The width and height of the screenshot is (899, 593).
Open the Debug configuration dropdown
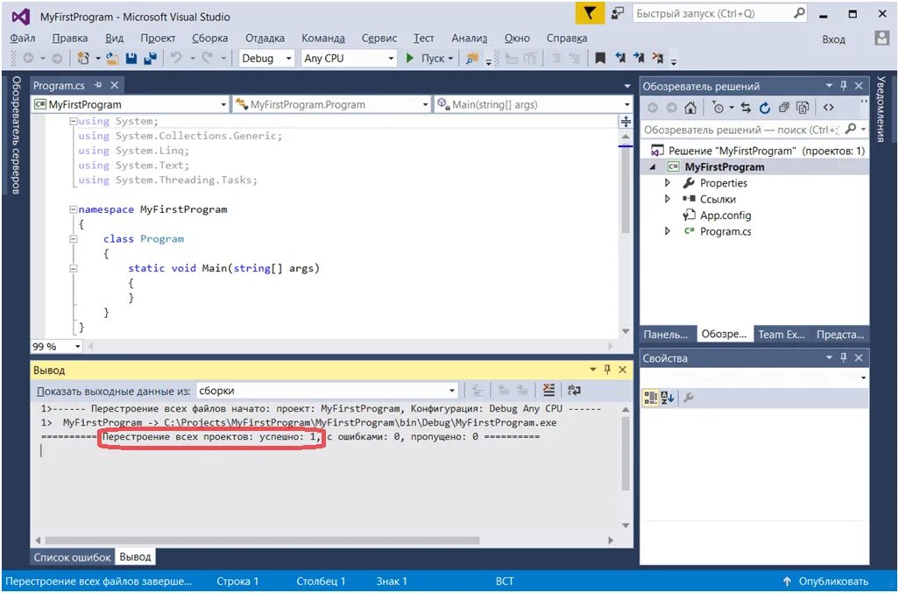pyautogui.click(x=266, y=59)
